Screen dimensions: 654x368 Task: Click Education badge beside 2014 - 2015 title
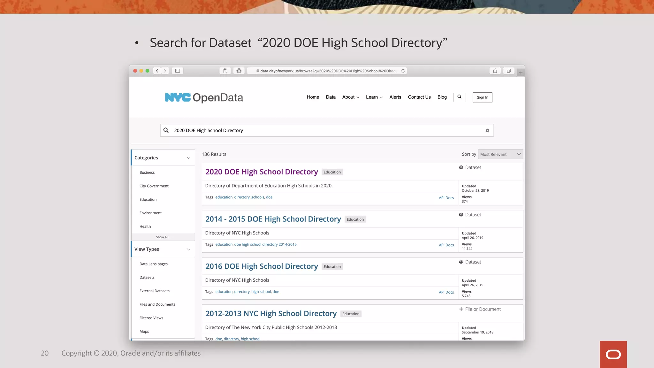[355, 219]
